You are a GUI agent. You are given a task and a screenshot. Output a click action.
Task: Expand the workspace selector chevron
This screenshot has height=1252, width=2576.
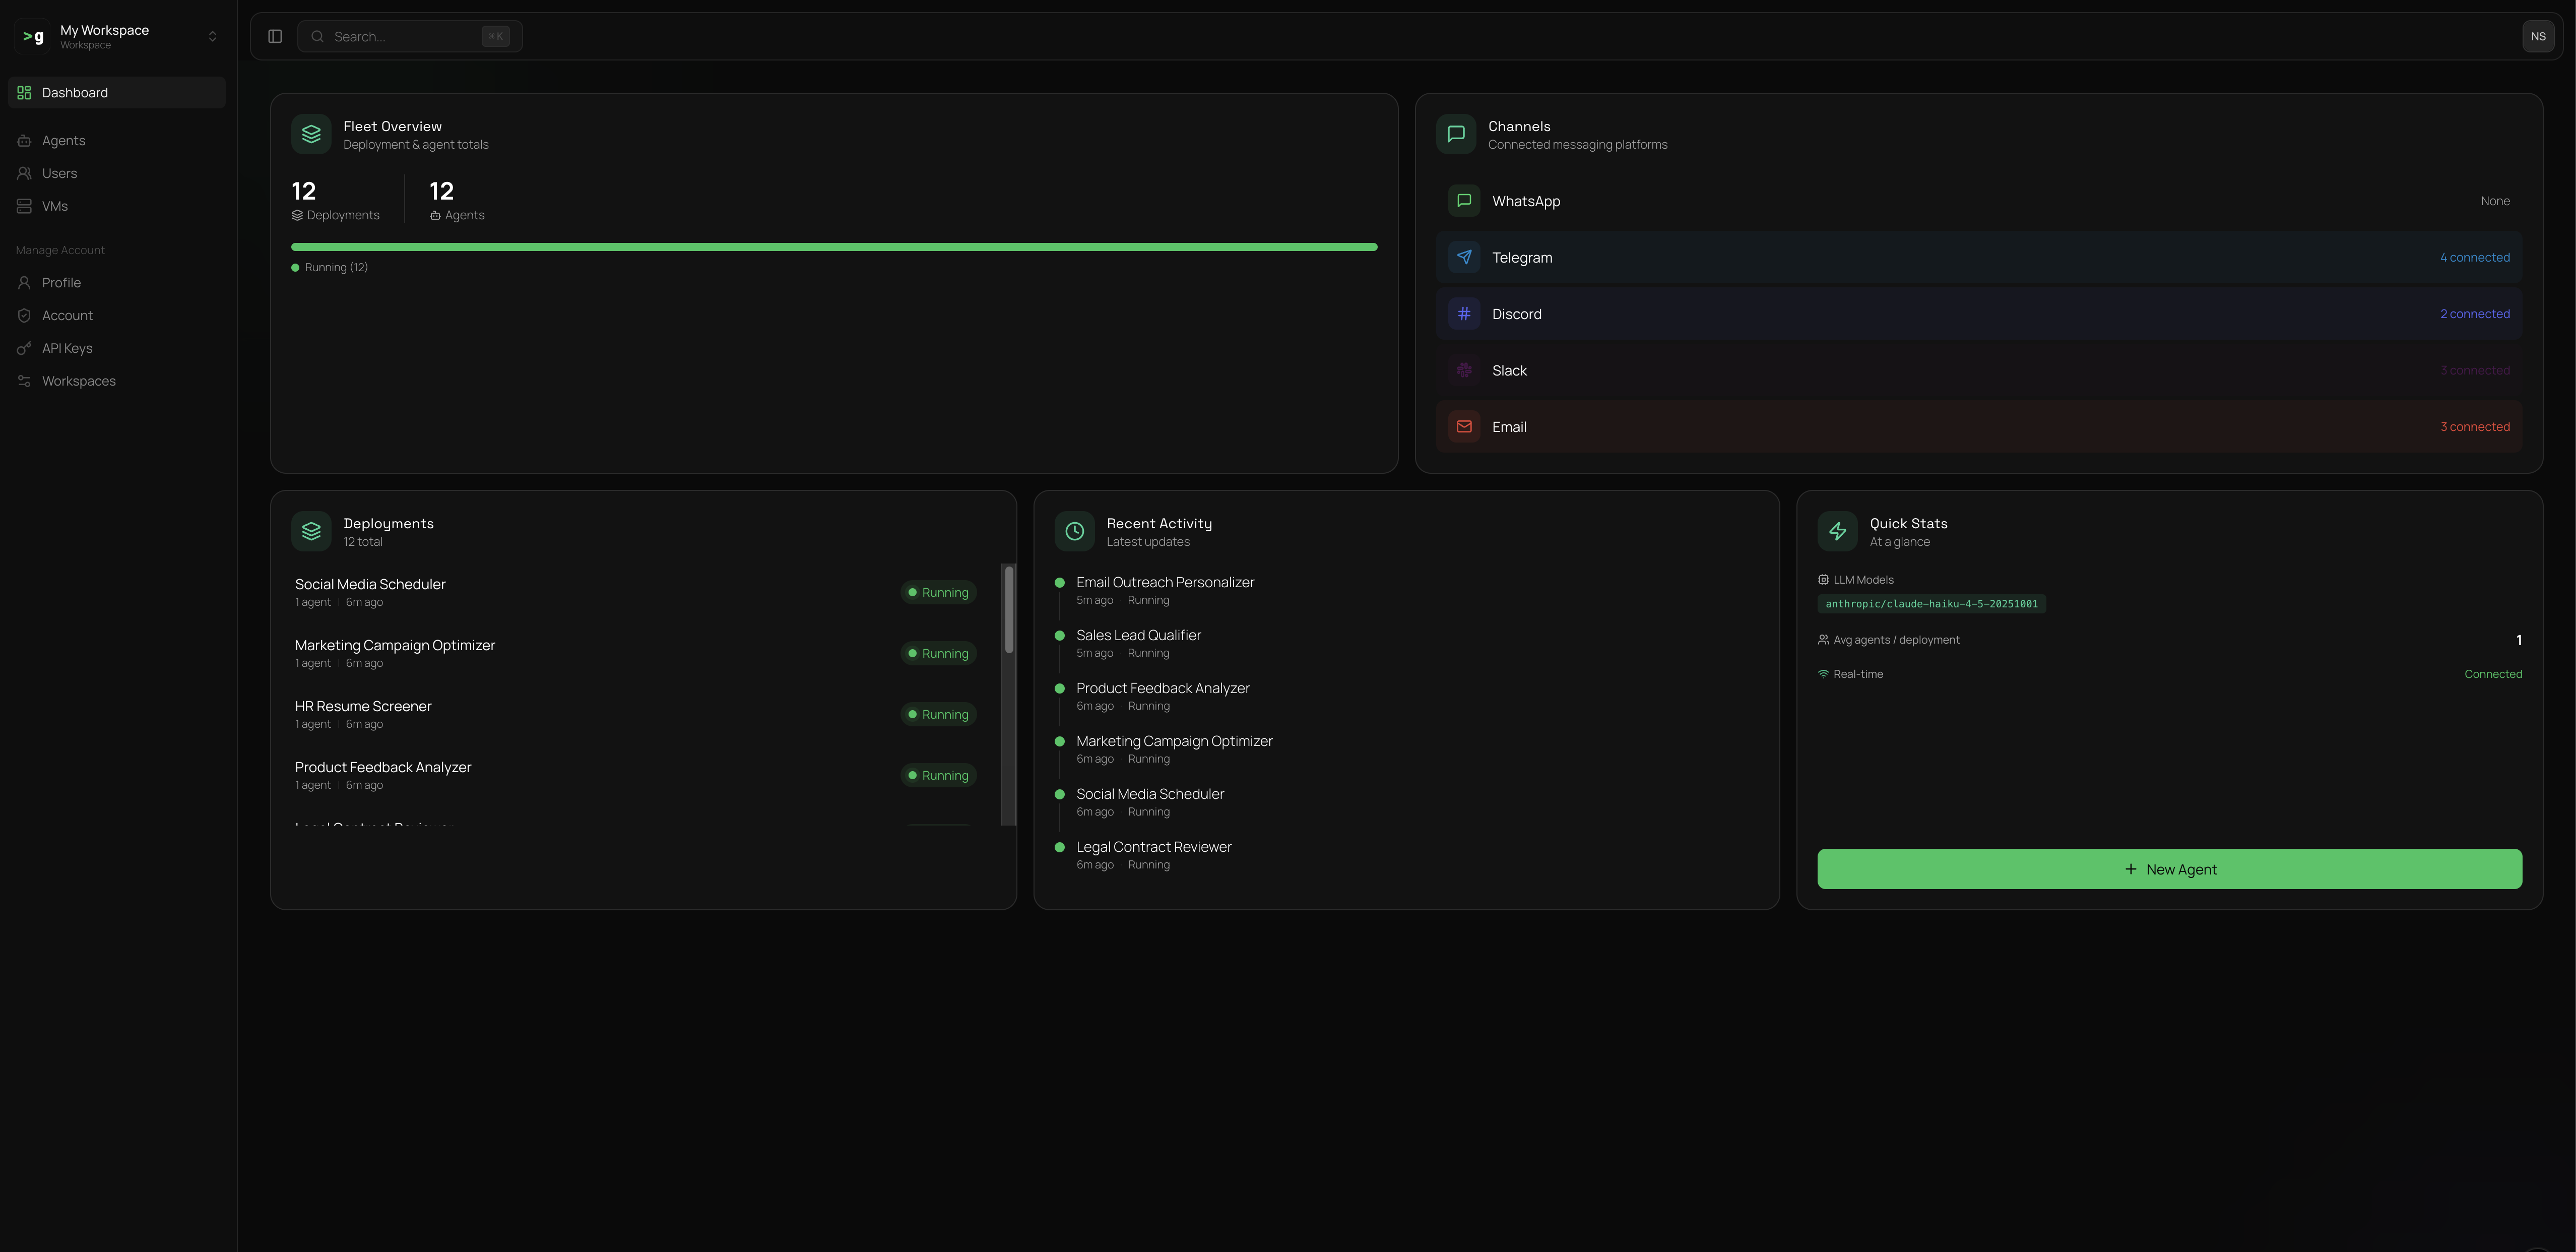[213, 36]
